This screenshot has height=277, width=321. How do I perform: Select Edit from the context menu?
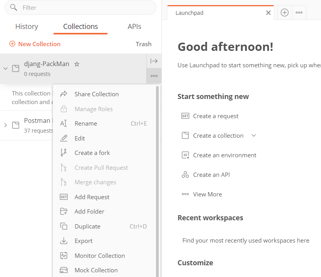point(104,138)
